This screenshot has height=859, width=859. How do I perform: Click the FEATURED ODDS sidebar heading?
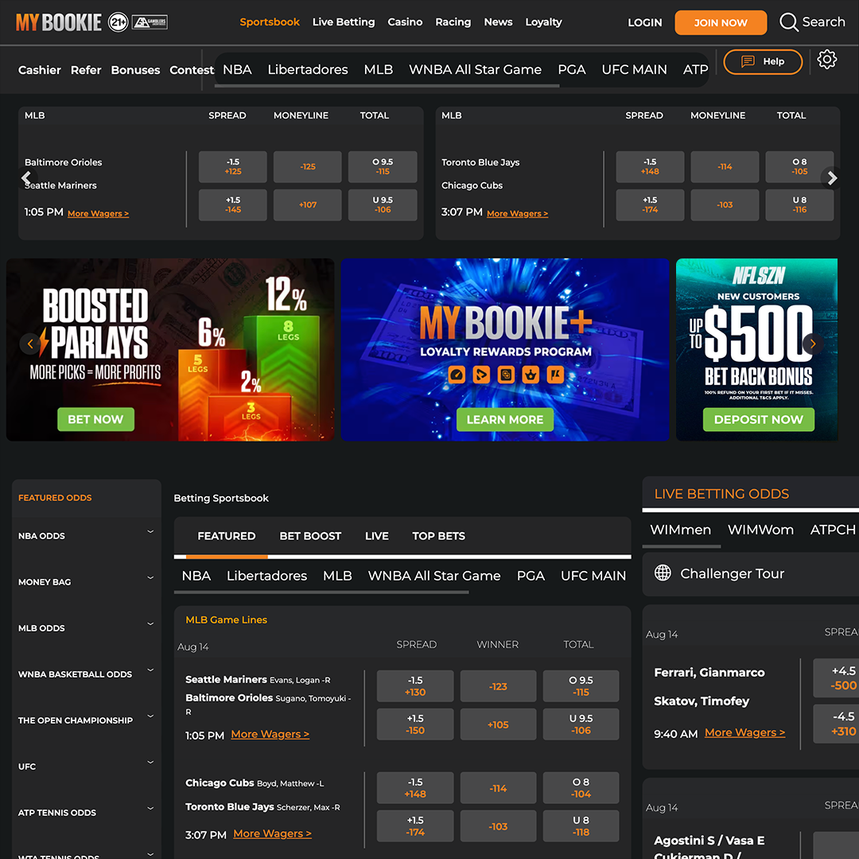(x=55, y=498)
